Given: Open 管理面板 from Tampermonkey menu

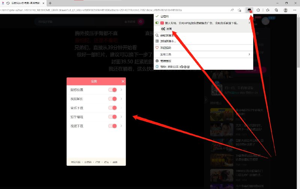Looking at the screenshot, I should tap(165, 61).
